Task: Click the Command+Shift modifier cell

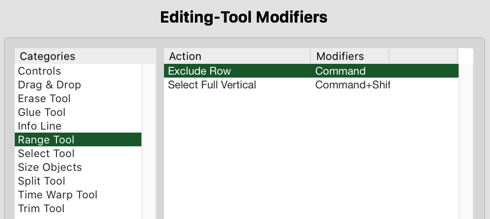Action: click(352, 85)
